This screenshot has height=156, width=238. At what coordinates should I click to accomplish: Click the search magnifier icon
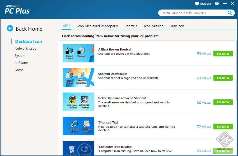click(x=230, y=13)
